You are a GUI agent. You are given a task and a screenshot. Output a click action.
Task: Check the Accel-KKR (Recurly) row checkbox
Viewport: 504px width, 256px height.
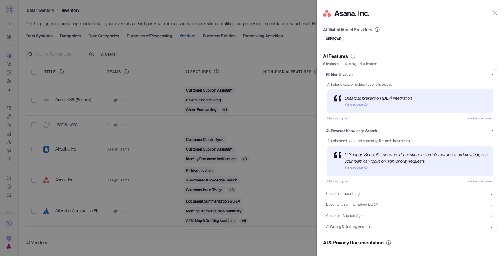pyautogui.click(x=34, y=100)
